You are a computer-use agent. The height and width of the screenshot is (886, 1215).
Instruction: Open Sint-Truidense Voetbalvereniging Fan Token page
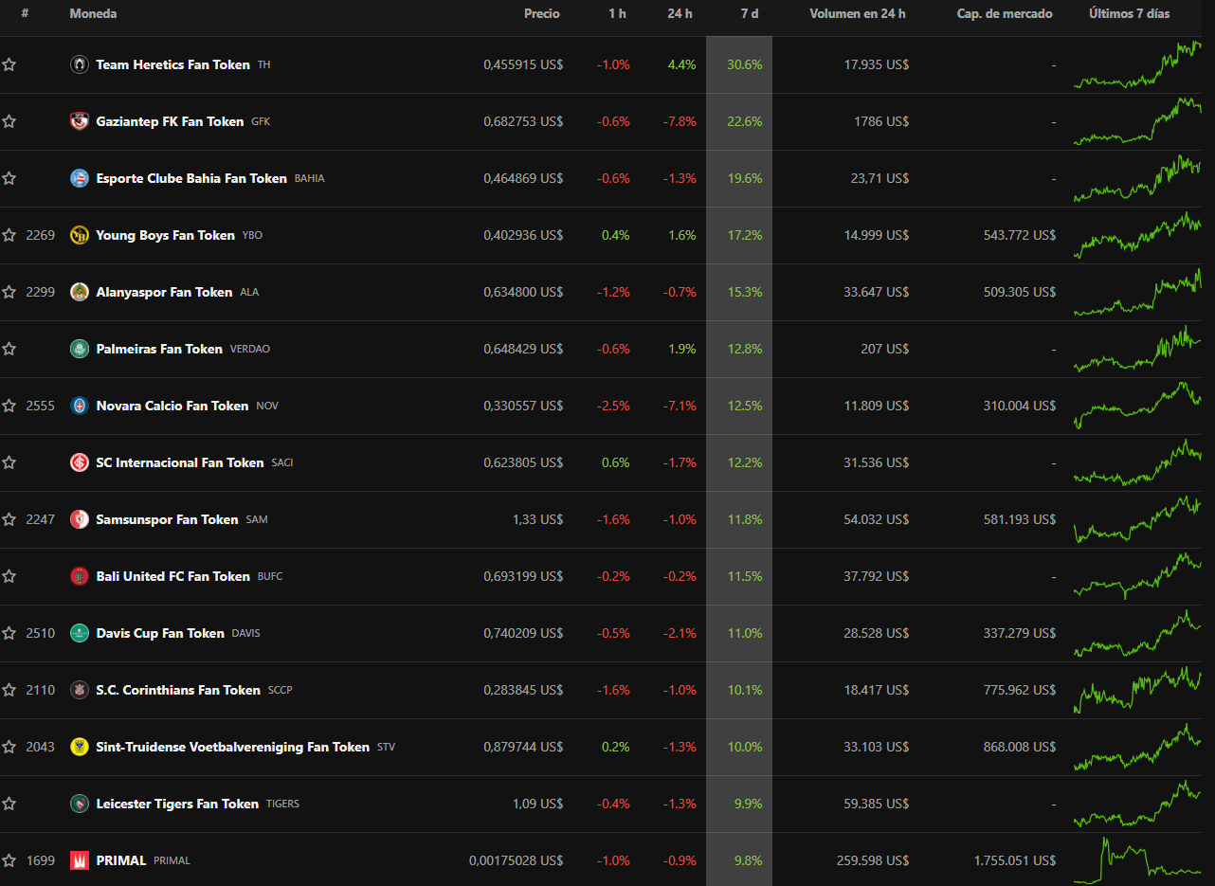pos(233,747)
